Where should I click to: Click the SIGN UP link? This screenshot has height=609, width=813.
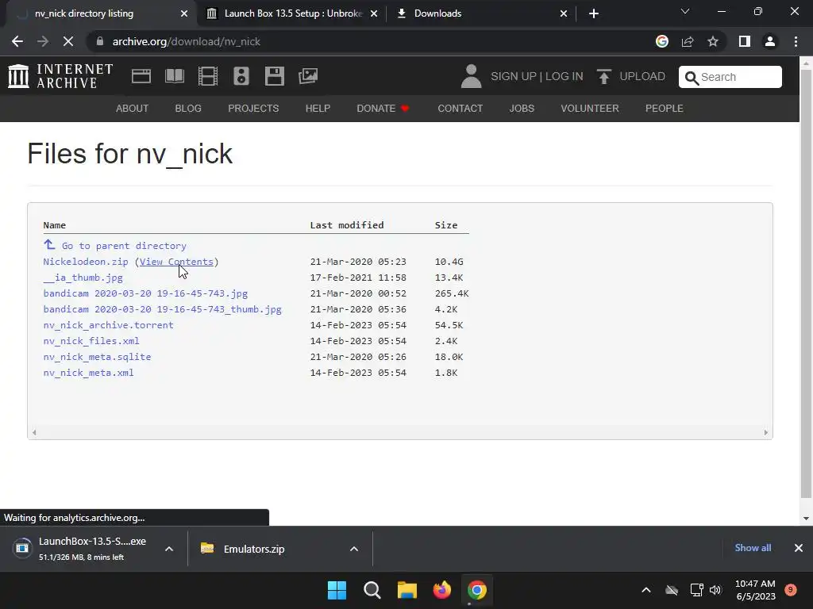click(514, 76)
